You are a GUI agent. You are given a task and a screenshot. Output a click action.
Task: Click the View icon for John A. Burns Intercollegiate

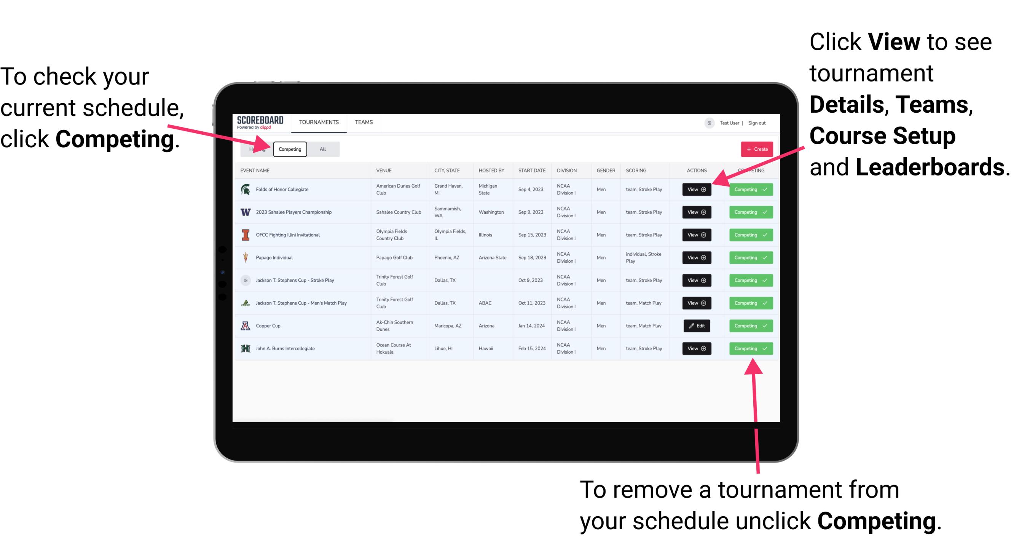pos(696,348)
